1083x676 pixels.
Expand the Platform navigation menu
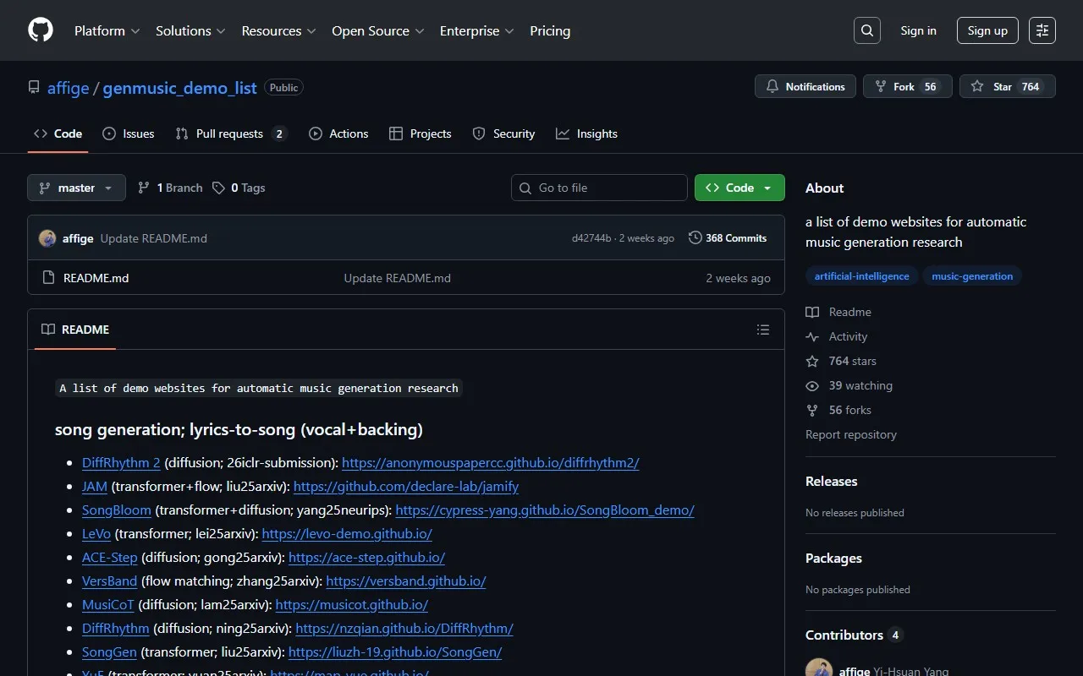[107, 30]
